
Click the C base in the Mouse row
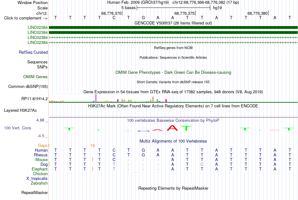[114, 160]
